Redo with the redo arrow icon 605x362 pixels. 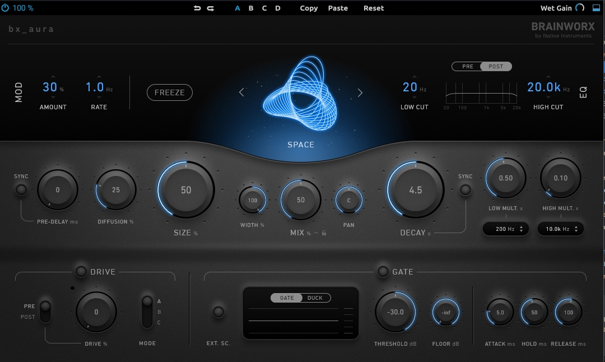pos(210,8)
